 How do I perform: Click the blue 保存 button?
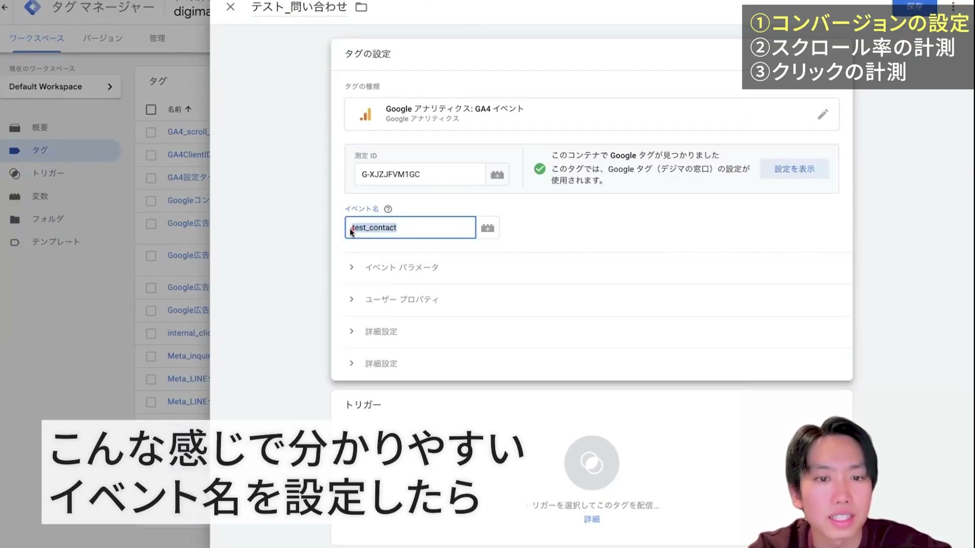pos(914,7)
